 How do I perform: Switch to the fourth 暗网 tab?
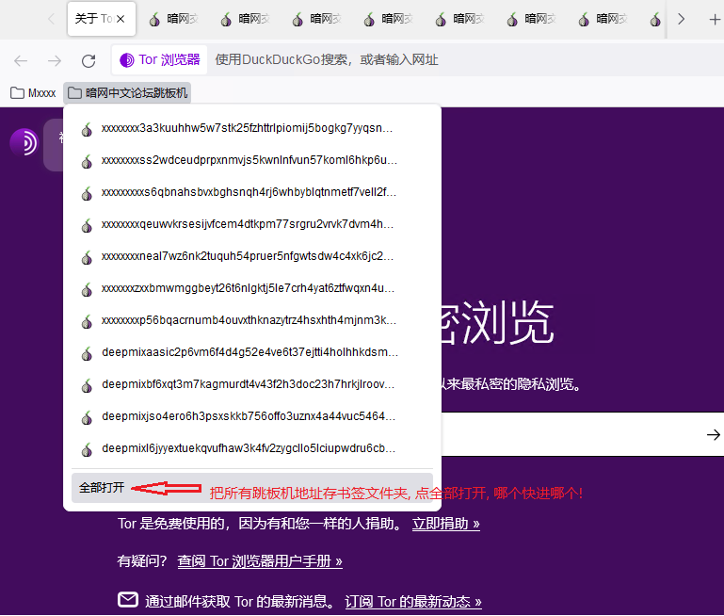[x=389, y=19]
